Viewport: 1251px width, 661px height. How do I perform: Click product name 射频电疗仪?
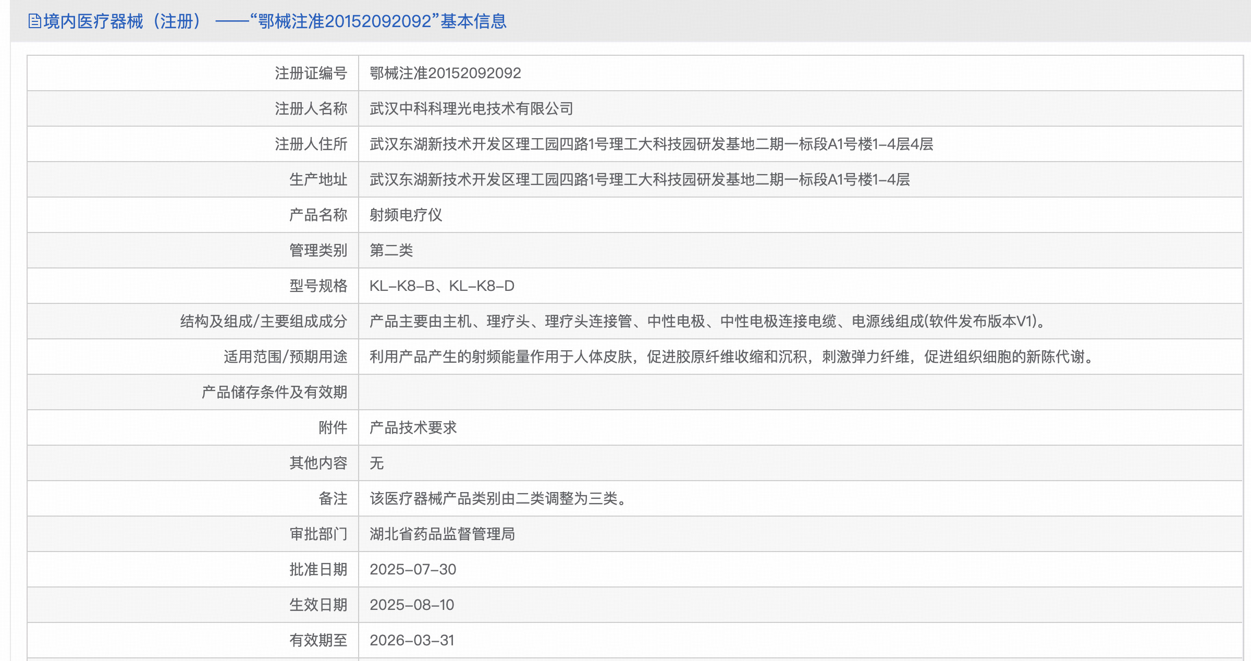406,215
